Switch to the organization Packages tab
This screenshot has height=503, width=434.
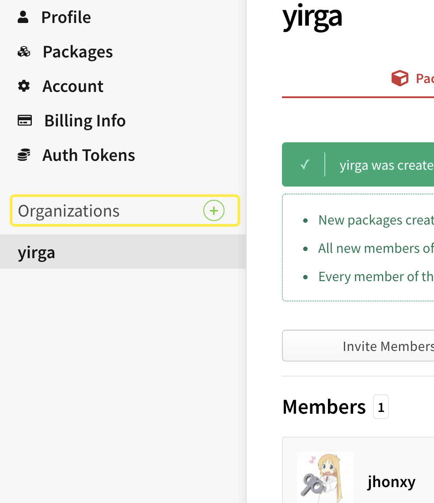click(x=423, y=79)
